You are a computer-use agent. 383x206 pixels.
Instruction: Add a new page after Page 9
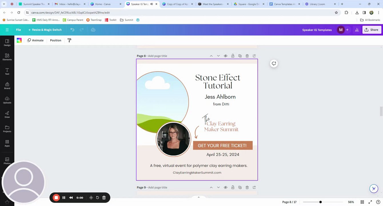[x=254, y=187]
